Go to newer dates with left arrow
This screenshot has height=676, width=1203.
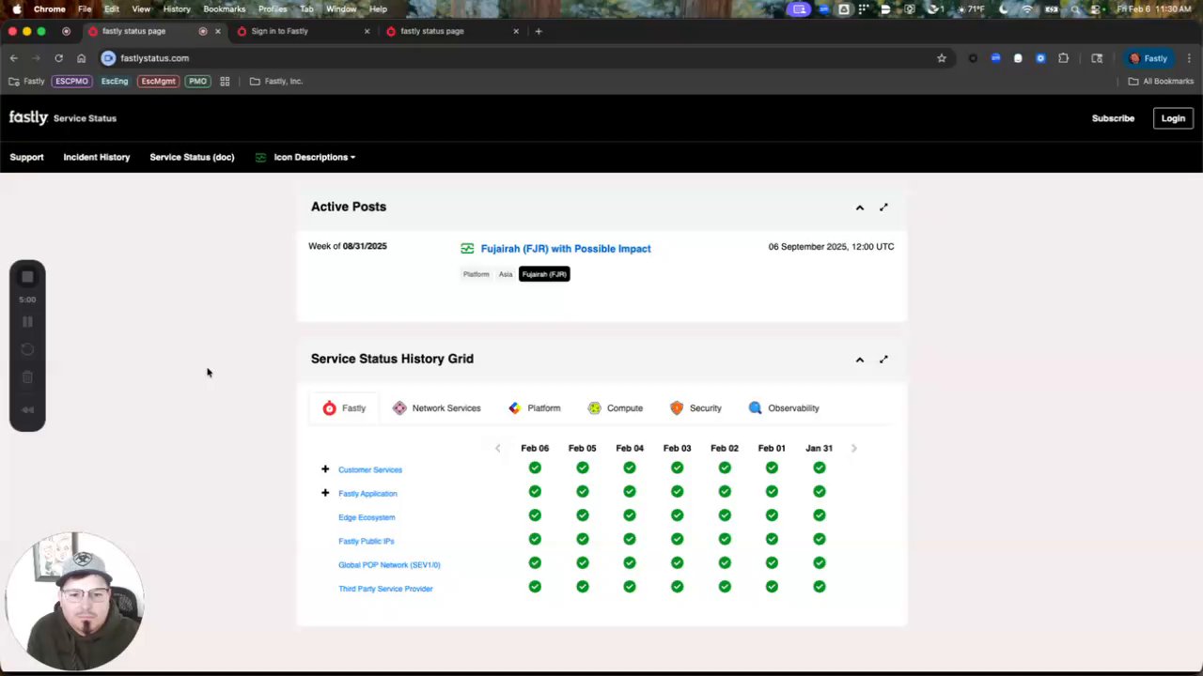498,448
